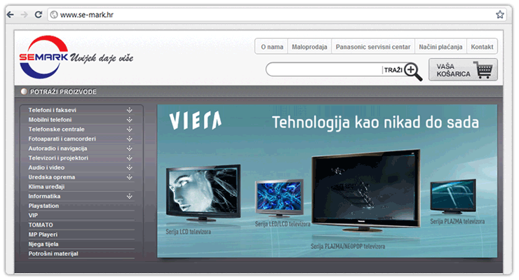Open the Telefonske centrale link
Image resolution: width=519 pixels, height=280 pixels.
pos(56,129)
